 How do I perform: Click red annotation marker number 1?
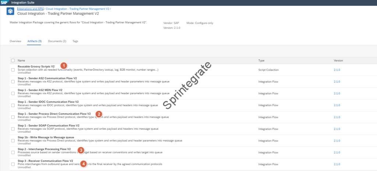tap(64, 66)
